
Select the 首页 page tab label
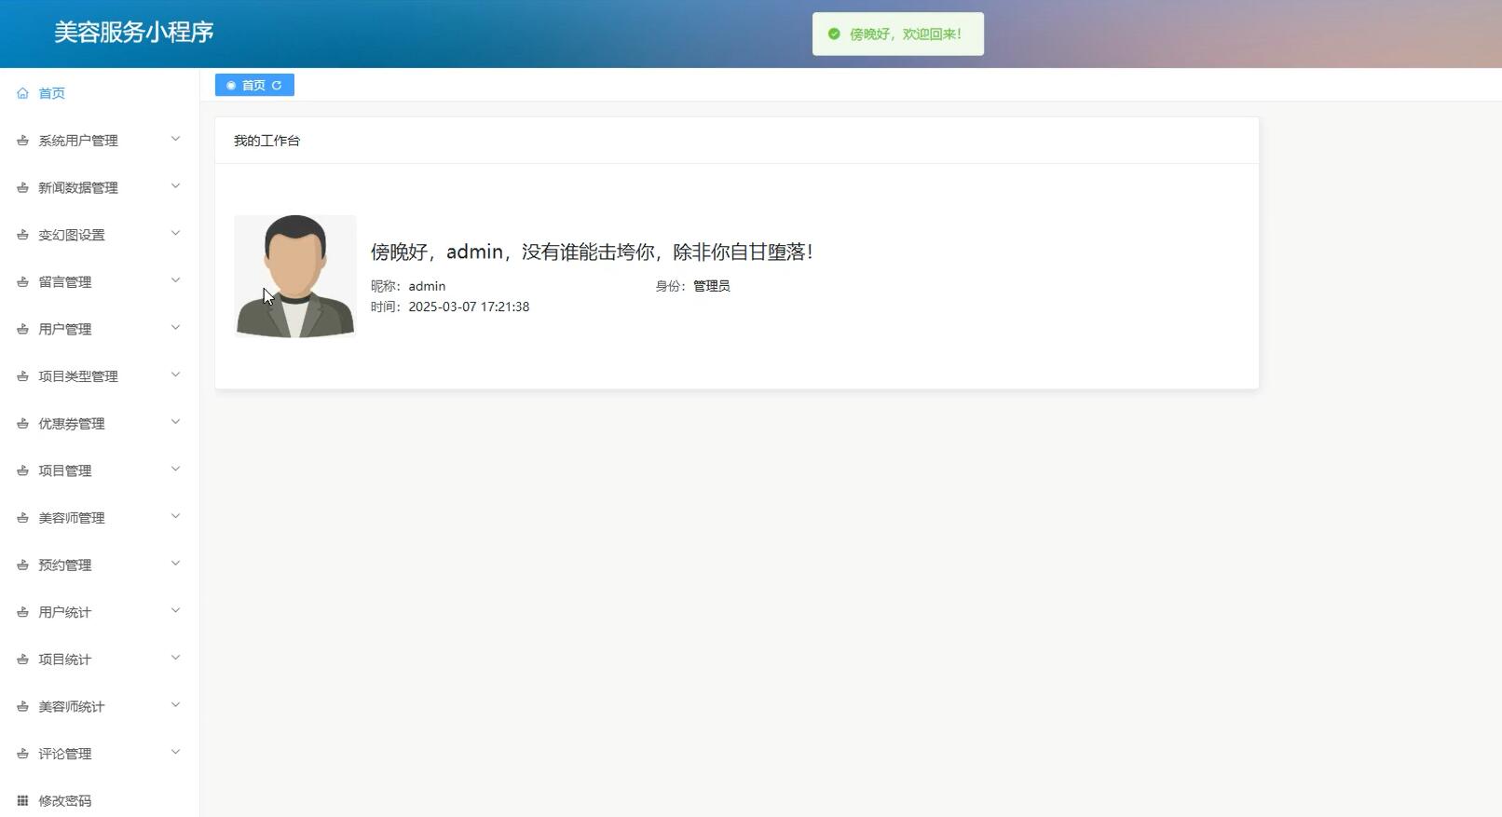coord(253,86)
